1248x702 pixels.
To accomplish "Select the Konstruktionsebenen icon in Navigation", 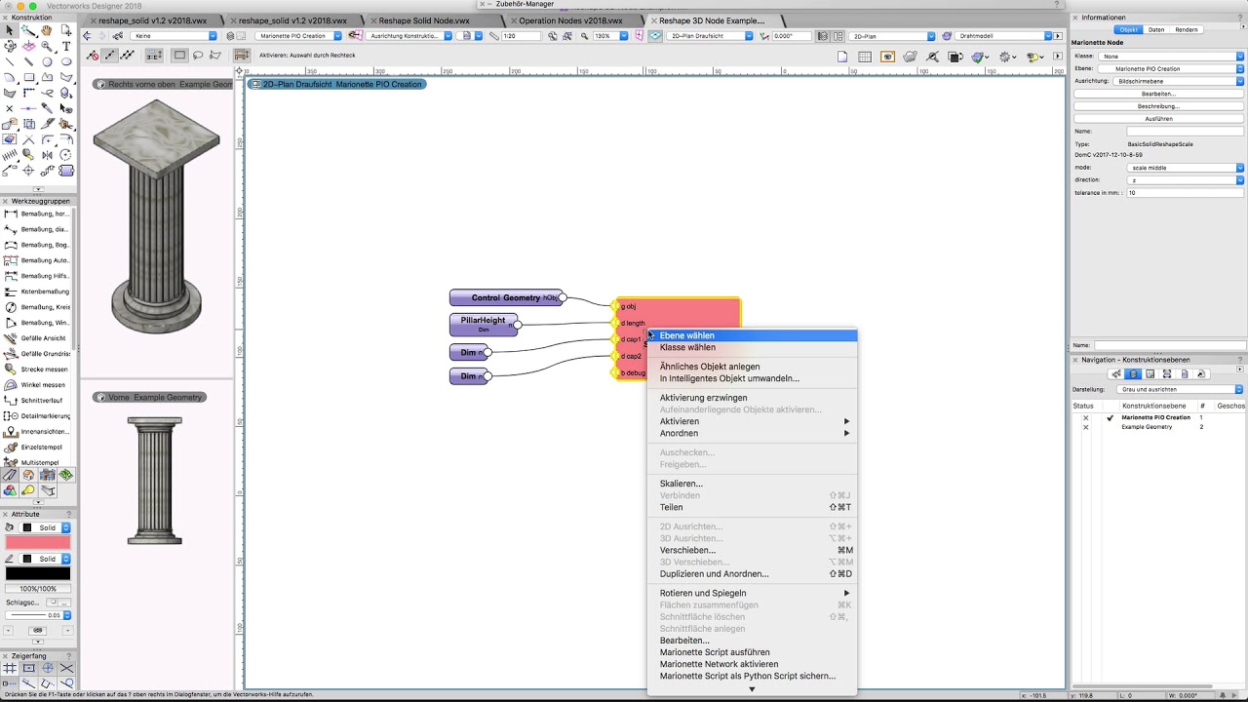I will coord(1133,373).
